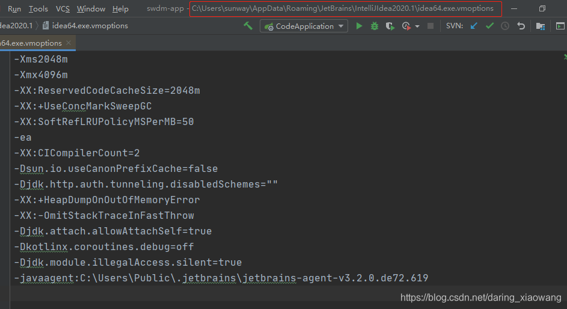
Task: Update project with SVN blue arrow
Action: click(474, 26)
